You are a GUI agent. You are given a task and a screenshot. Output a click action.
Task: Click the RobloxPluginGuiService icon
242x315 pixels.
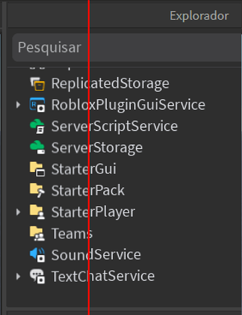coord(37,105)
